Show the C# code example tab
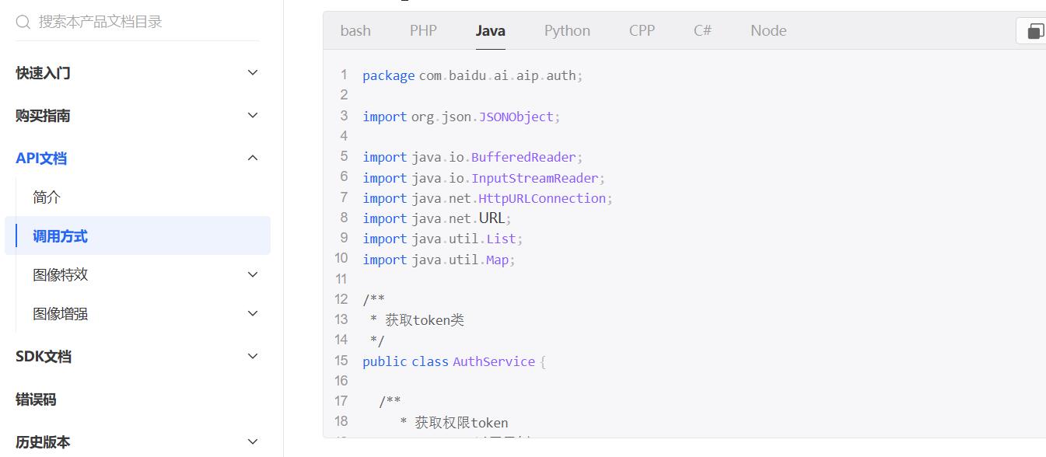The height and width of the screenshot is (457, 1046). [702, 31]
